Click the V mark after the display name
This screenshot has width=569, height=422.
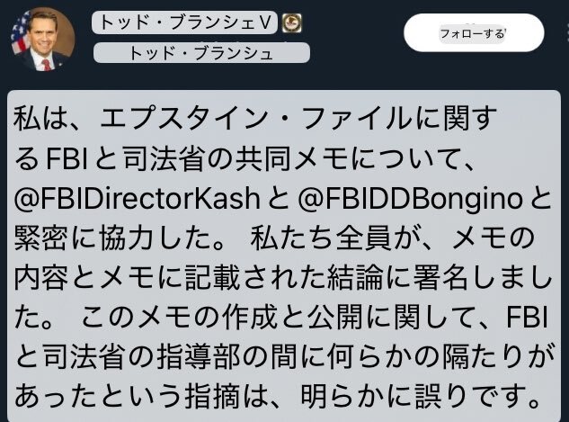click(266, 22)
